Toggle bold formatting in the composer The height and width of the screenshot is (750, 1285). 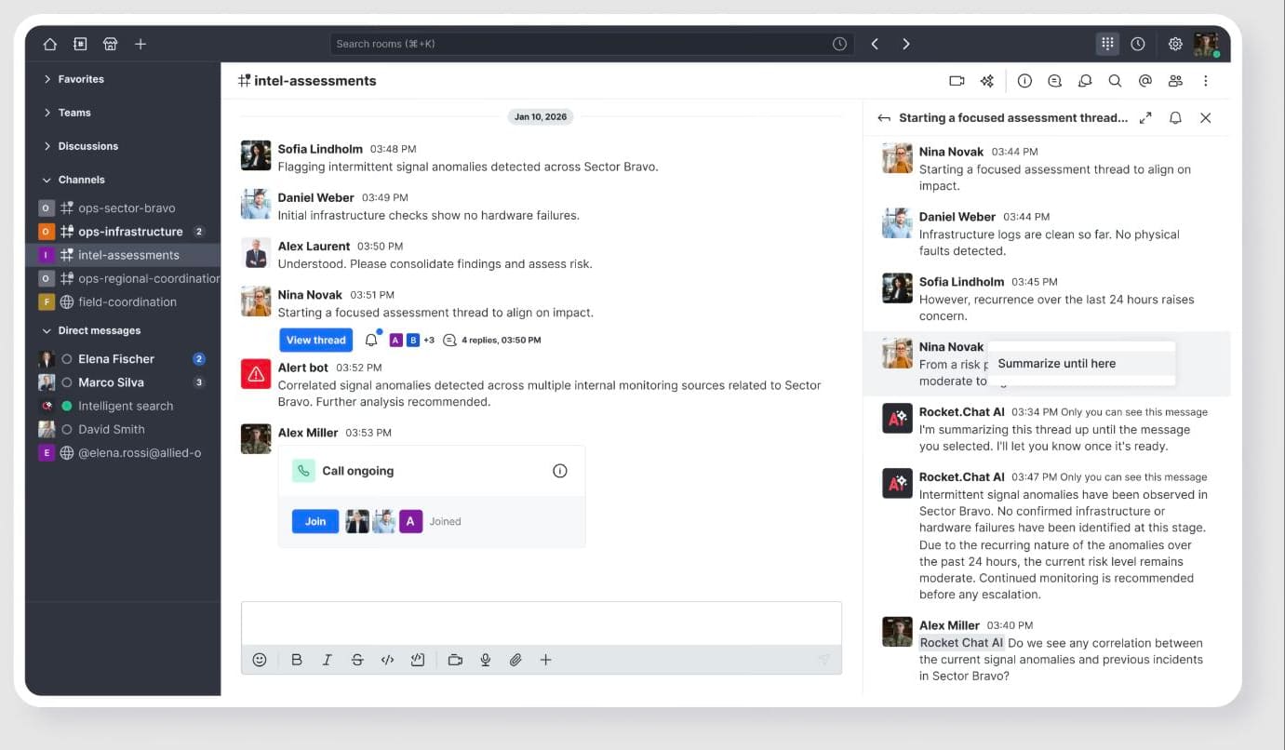click(x=297, y=660)
